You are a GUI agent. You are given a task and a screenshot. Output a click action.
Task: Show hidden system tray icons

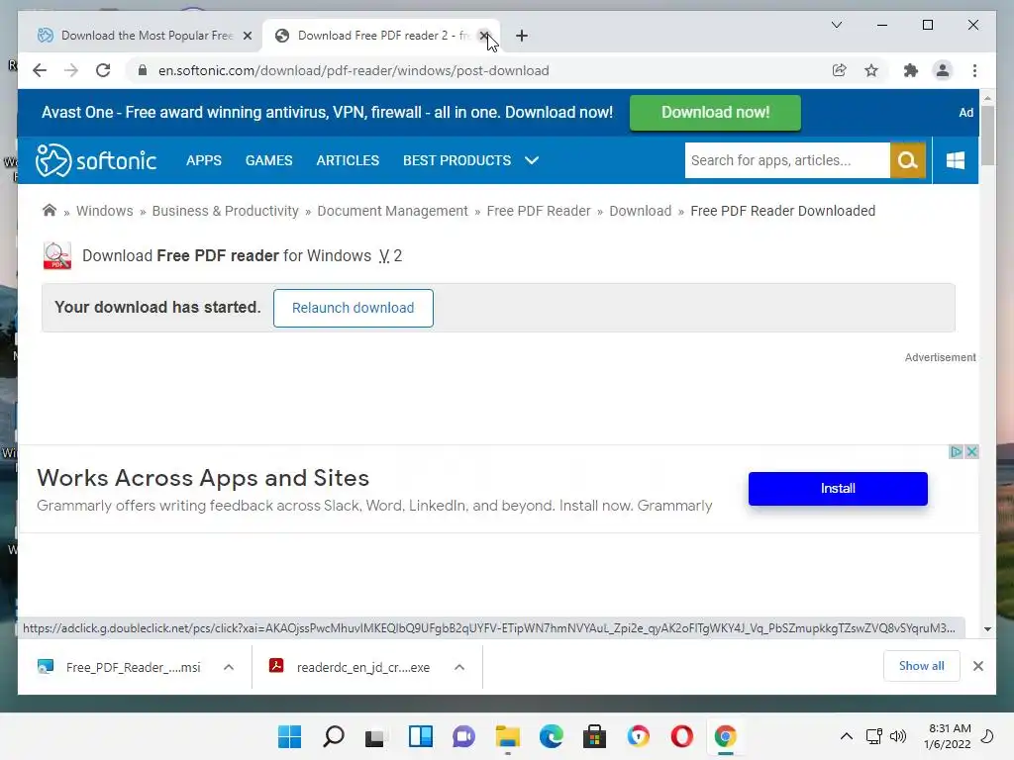click(846, 736)
